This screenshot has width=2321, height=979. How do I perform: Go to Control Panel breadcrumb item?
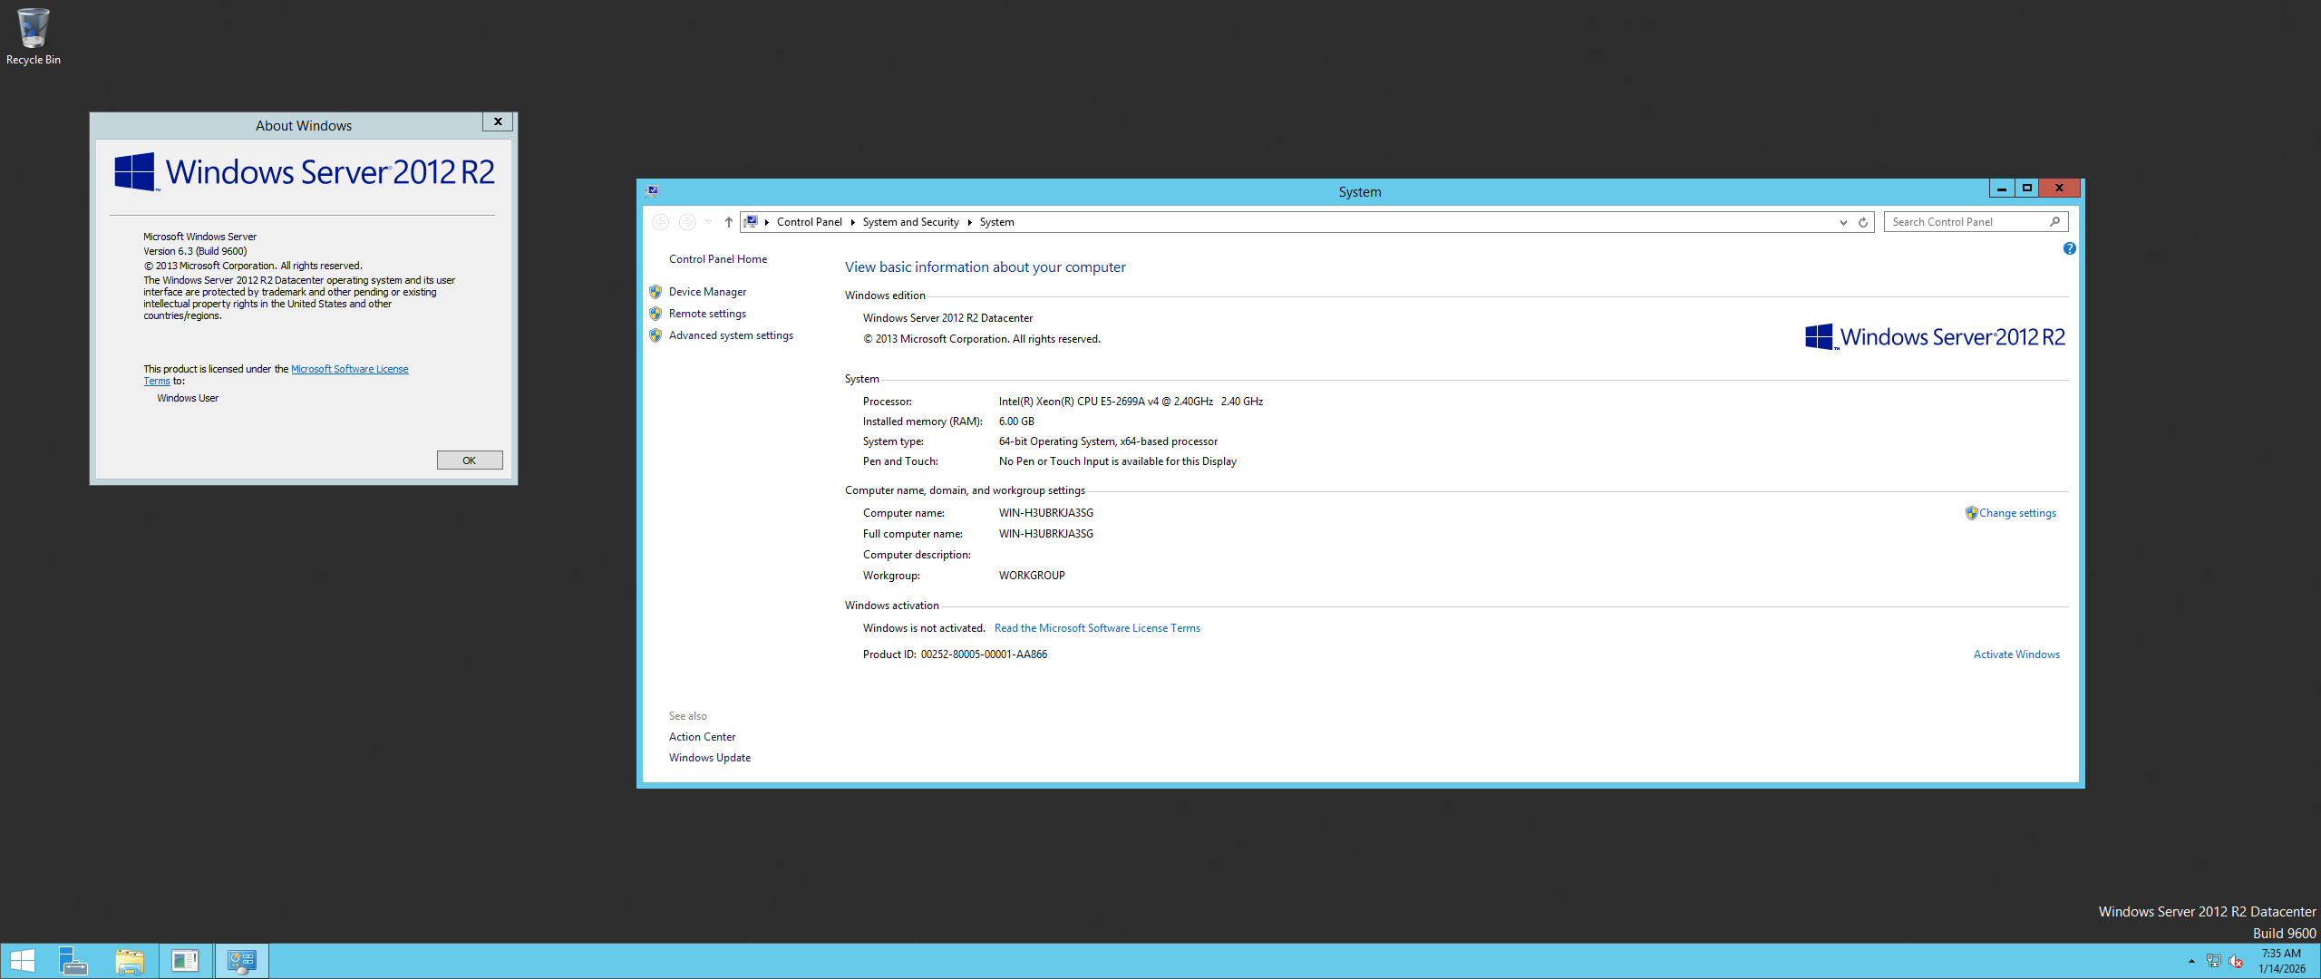[809, 222]
